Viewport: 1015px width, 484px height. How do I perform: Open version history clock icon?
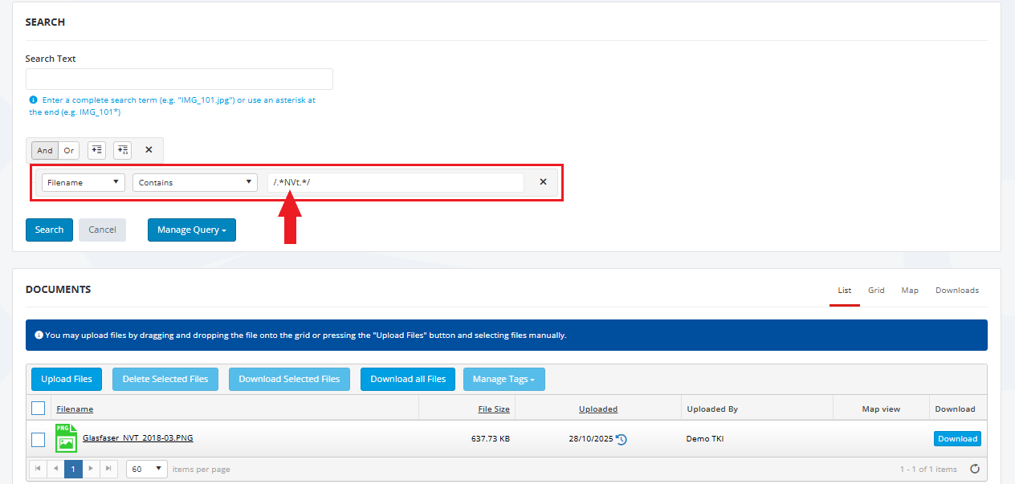622,439
